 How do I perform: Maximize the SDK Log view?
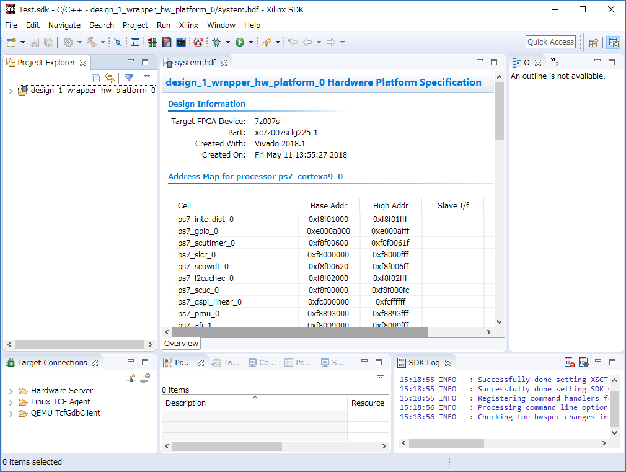[612, 362]
